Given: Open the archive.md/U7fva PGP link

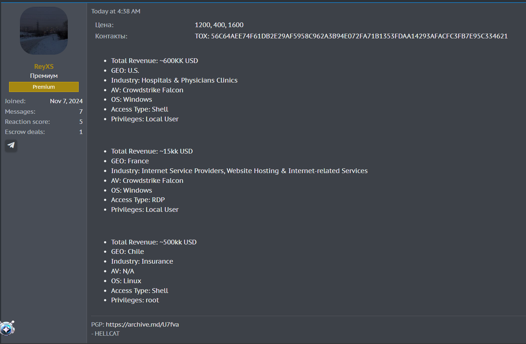Looking at the screenshot, I should [x=142, y=324].
